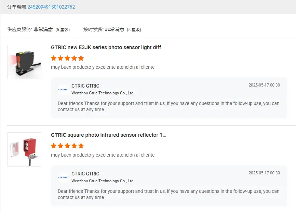Click GTRIC logo avatar in square sensor reply

click(x=63, y=177)
